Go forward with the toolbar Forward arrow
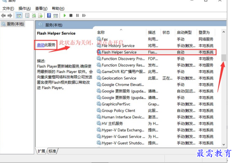This screenshot has width=234, height=163. (x=10, y=16)
